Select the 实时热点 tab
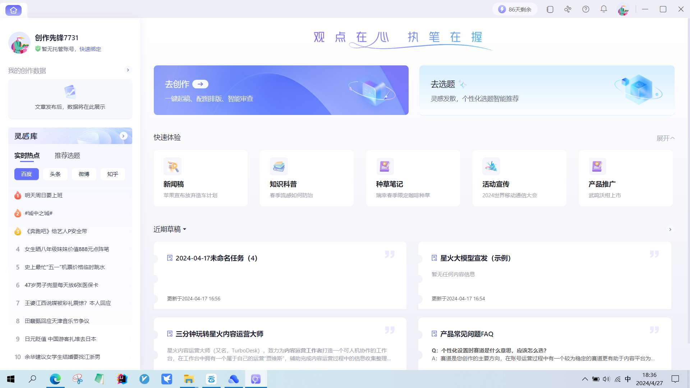690x388 pixels. 27,156
